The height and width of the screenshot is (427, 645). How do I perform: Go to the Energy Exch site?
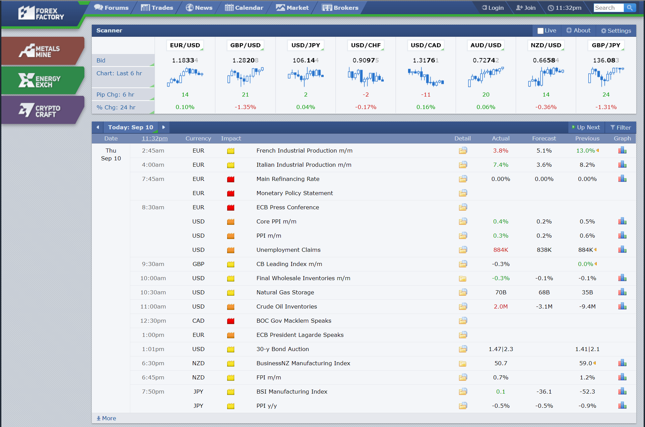click(43, 80)
